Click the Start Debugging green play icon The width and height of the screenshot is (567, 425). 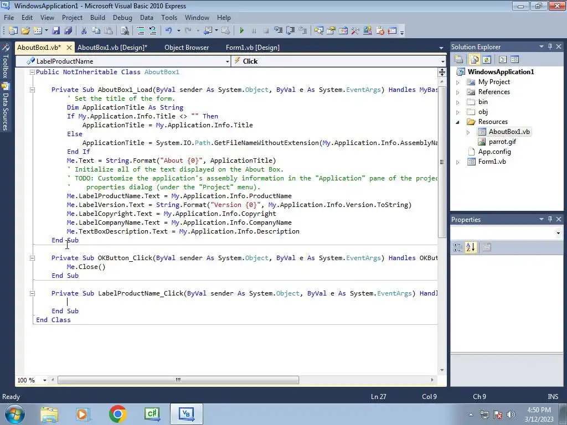[x=241, y=31]
